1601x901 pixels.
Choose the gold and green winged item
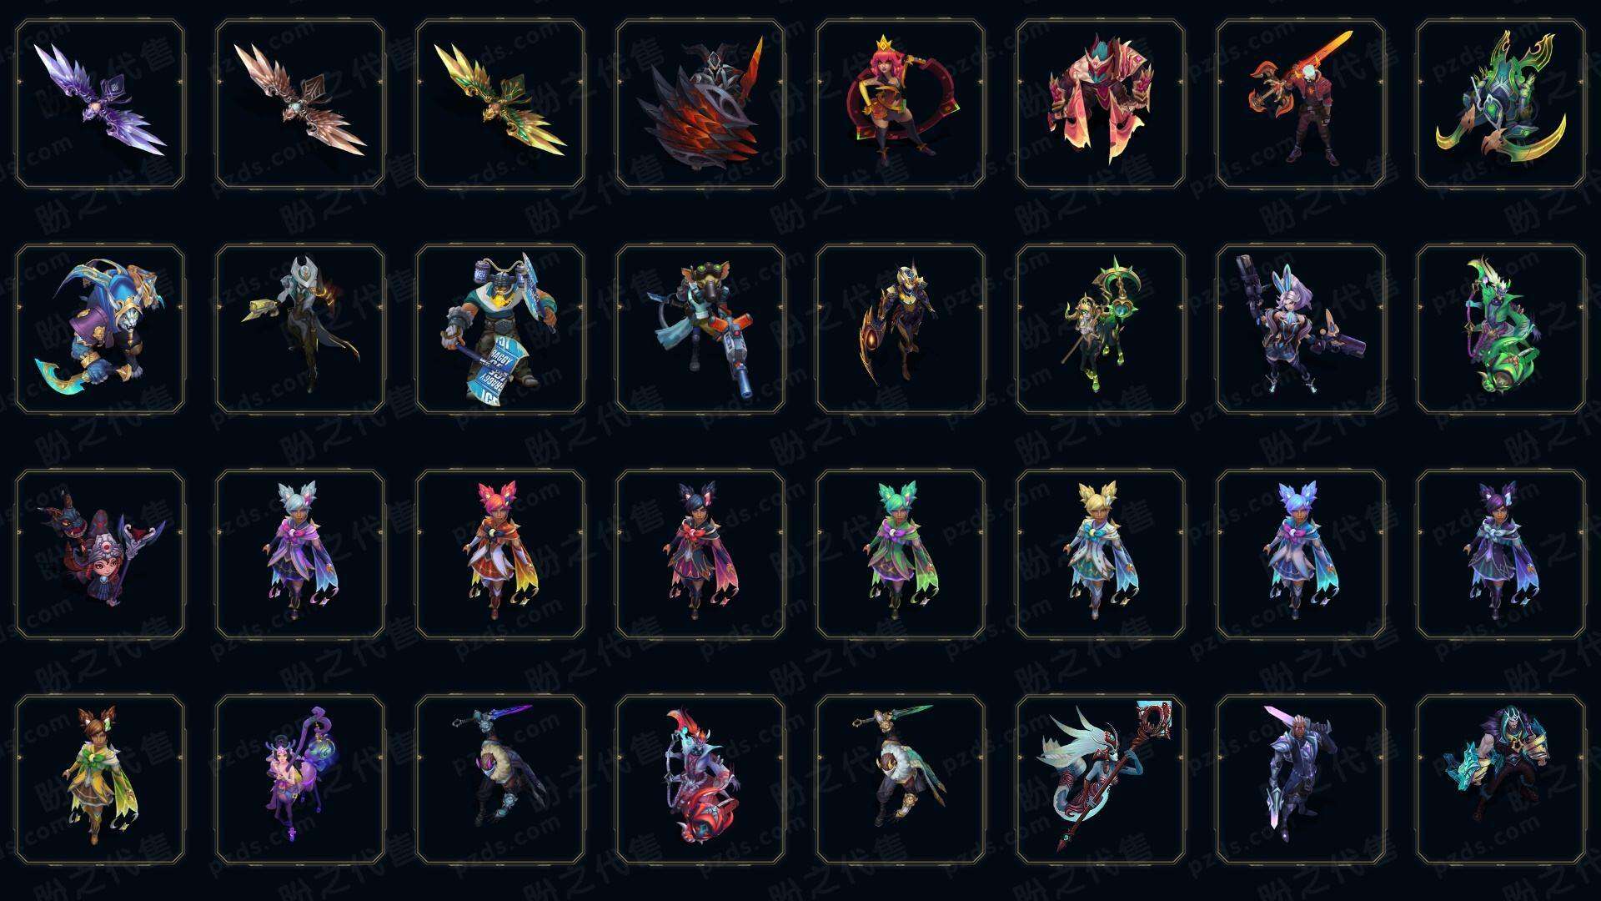point(500,103)
